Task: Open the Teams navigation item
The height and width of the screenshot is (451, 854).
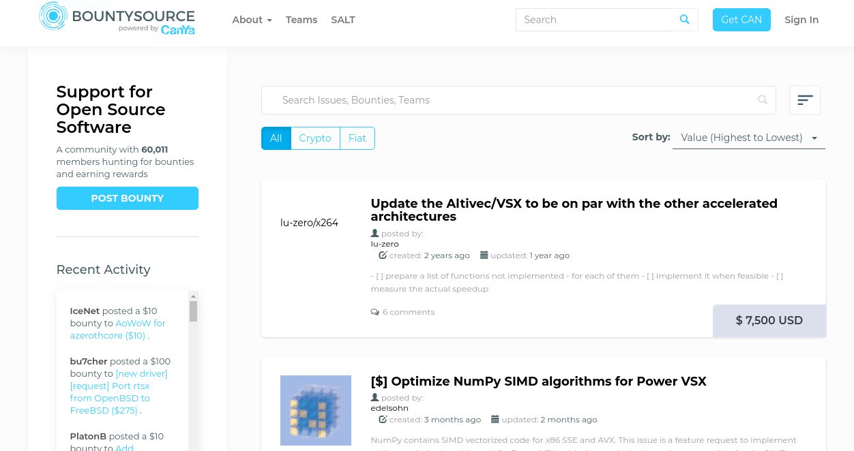Action: click(301, 20)
